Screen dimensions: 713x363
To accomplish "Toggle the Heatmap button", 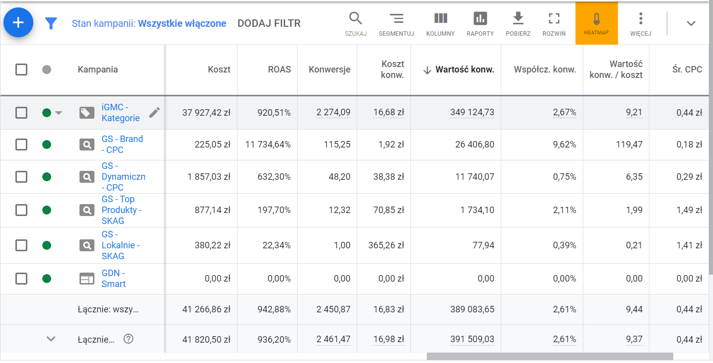I will pos(596,23).
